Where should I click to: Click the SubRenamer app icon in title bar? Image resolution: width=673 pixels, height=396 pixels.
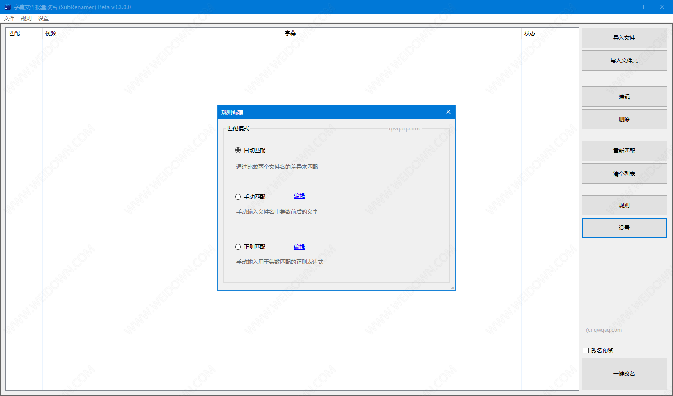[x=7, y=7]
